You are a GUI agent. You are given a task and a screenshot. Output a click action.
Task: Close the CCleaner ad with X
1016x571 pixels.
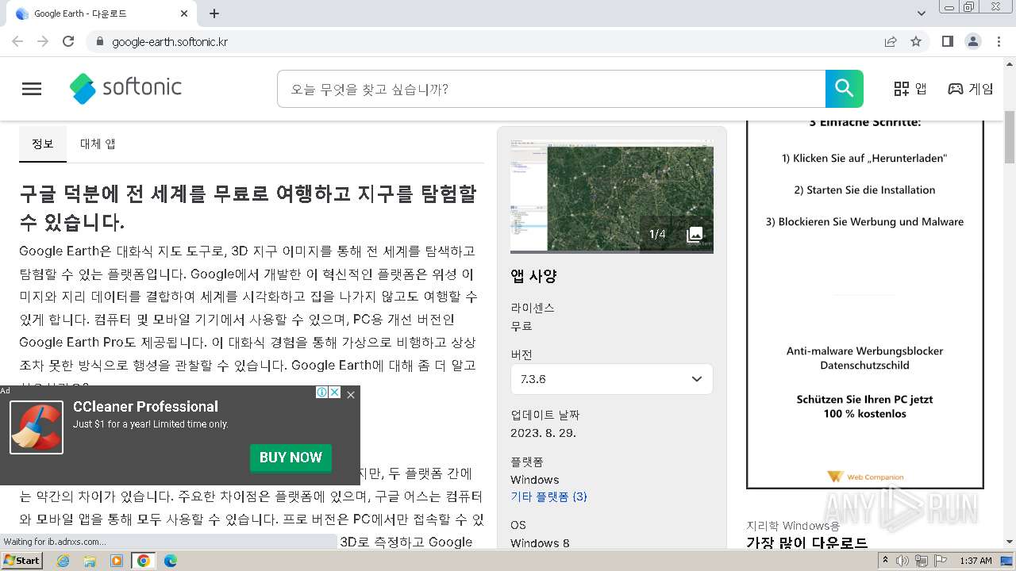point(351,394)
